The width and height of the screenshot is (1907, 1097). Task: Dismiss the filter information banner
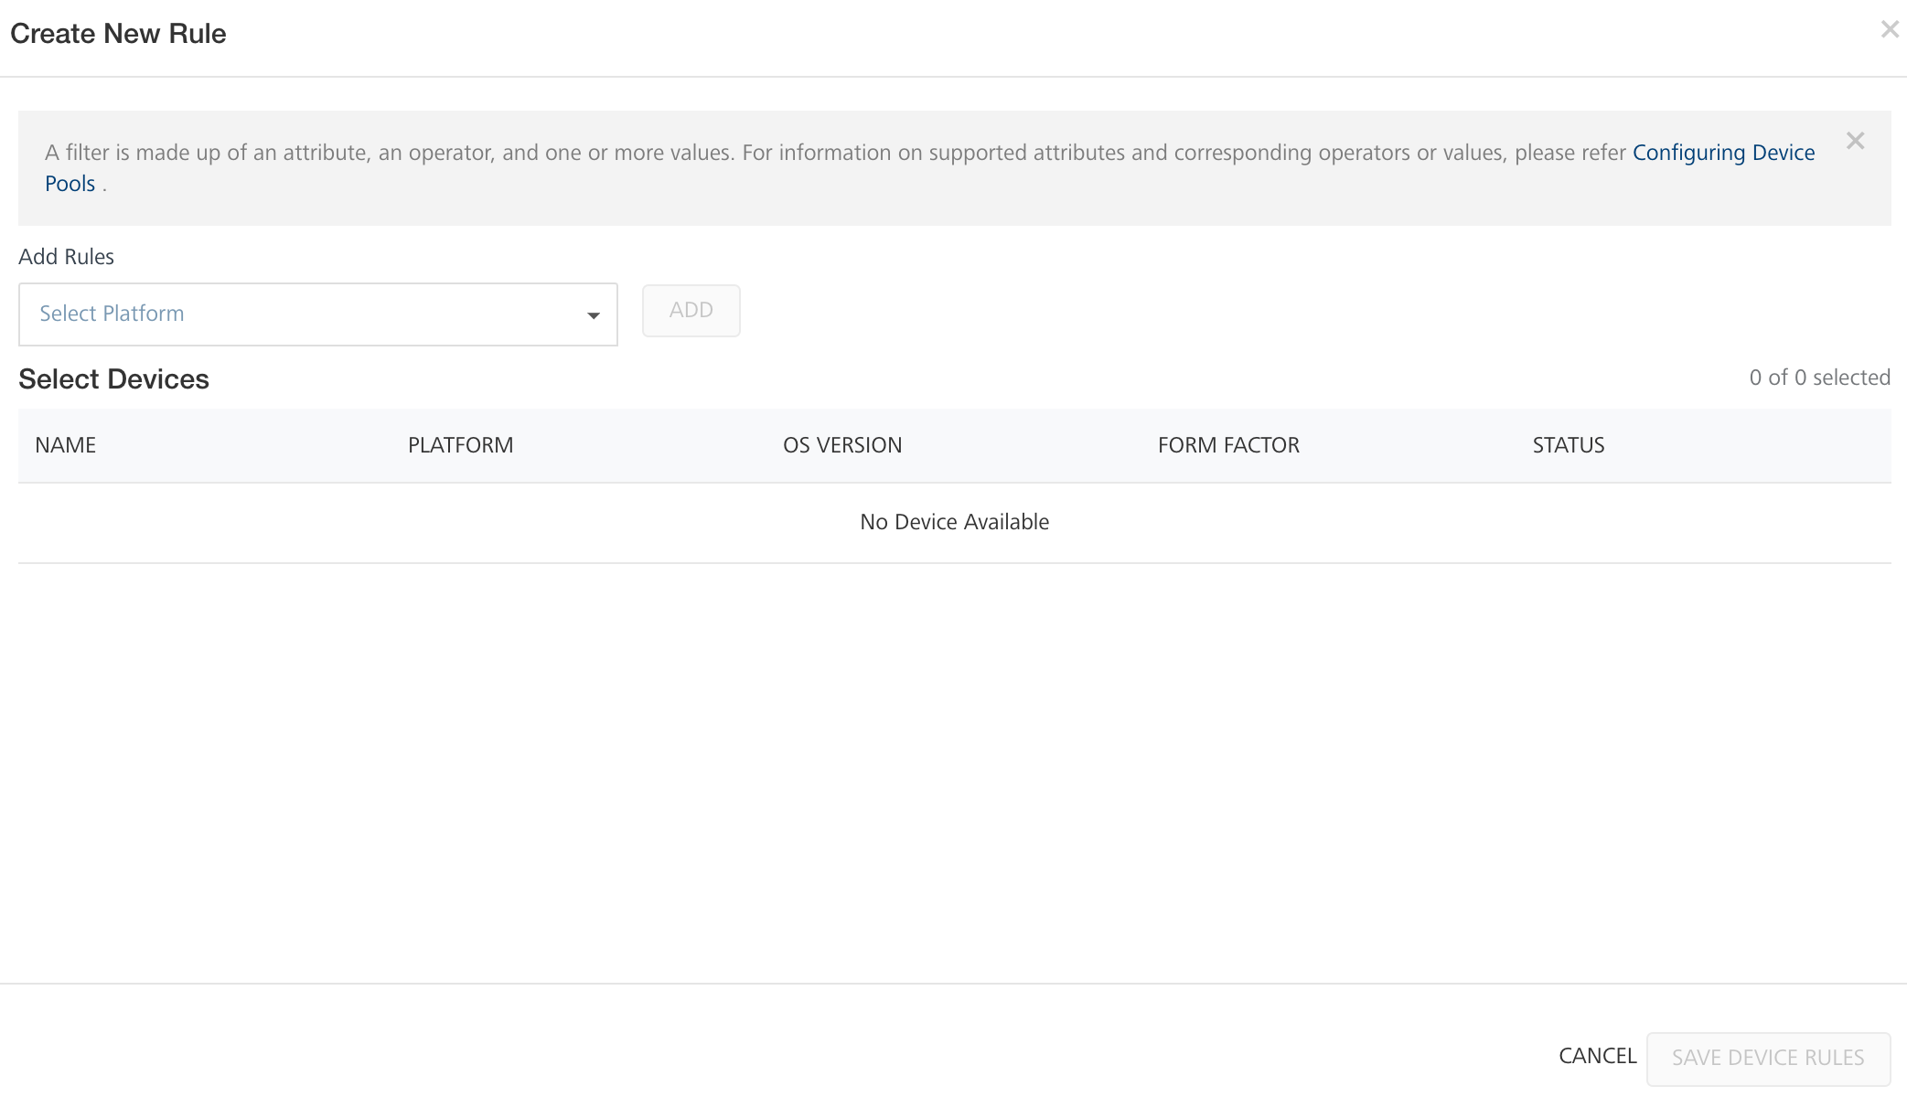pyautogui.click(x=1855, y=141)
